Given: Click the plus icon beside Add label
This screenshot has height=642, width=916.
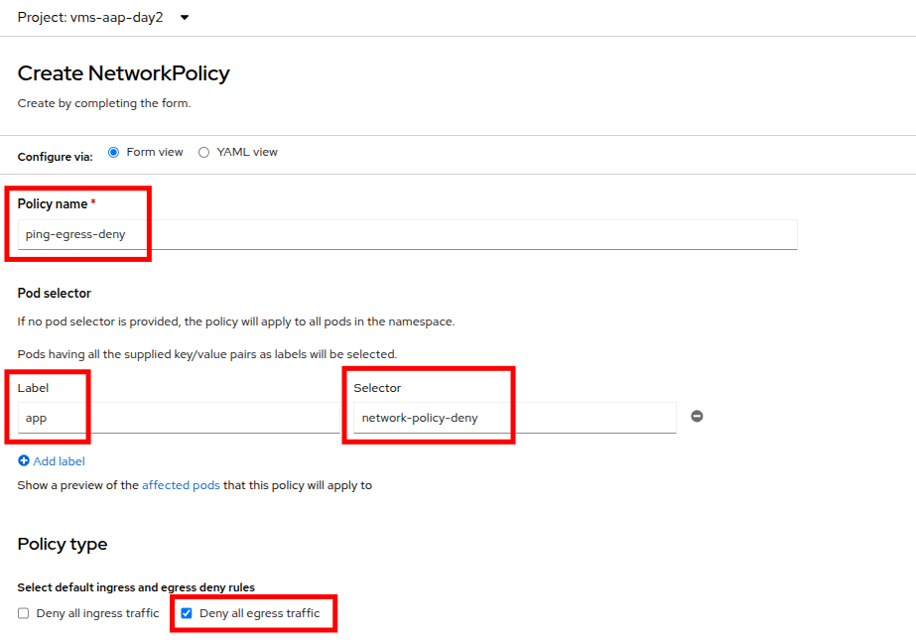Looking at the screenshot, I should (24, 461).
